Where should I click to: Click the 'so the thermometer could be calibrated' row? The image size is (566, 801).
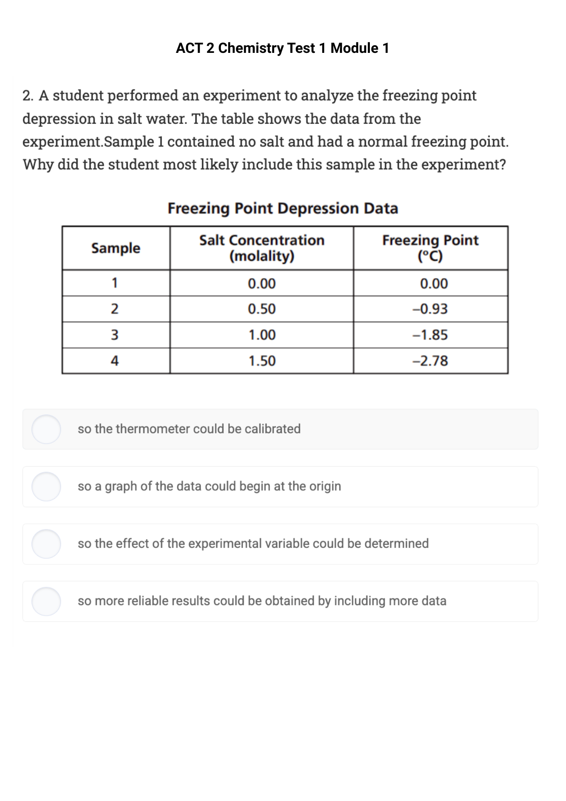click(280, 430)
